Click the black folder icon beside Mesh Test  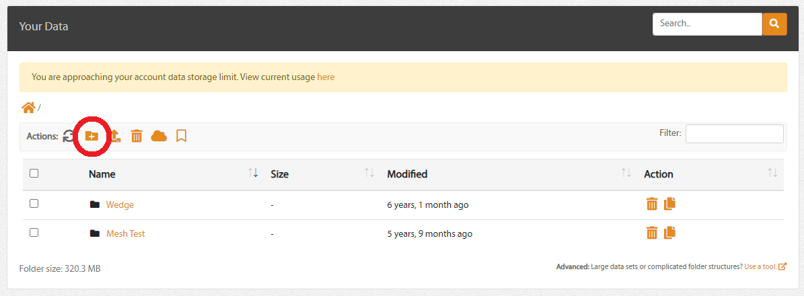point(95,233)
